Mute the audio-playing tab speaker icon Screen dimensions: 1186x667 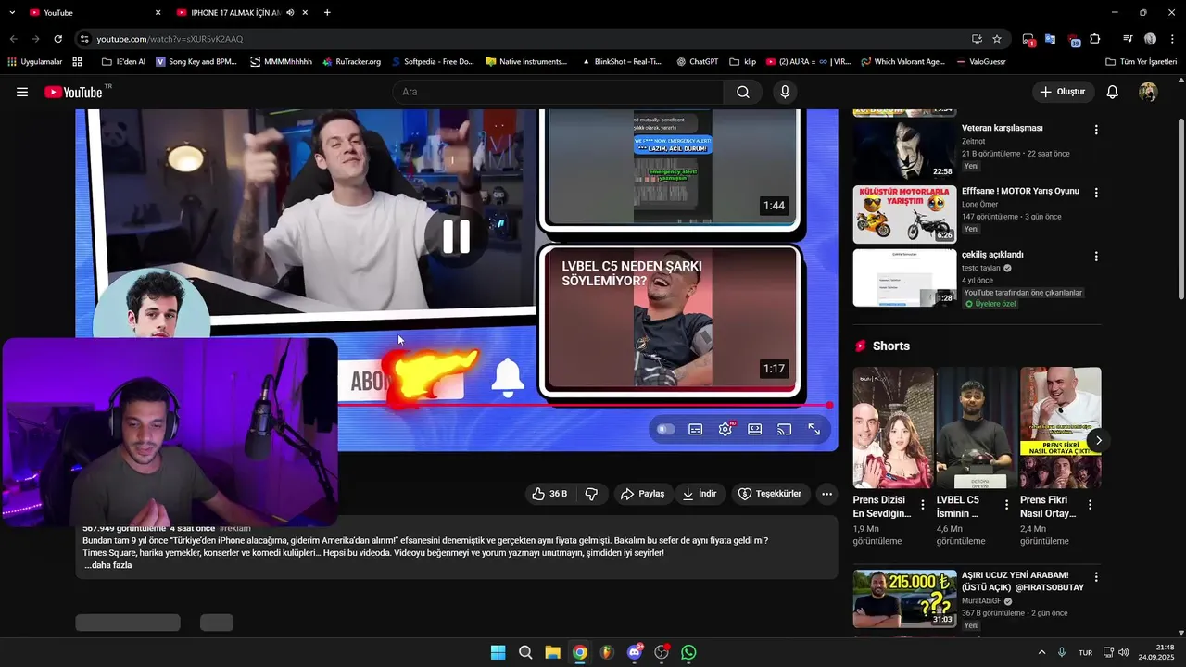tap(290, 12)
